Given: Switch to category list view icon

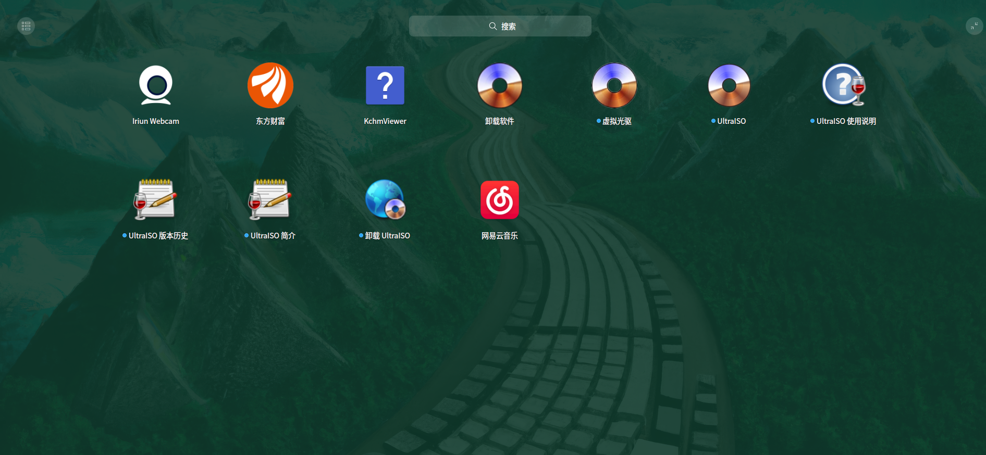Looking at the screenshot, I should click(26, 26).
